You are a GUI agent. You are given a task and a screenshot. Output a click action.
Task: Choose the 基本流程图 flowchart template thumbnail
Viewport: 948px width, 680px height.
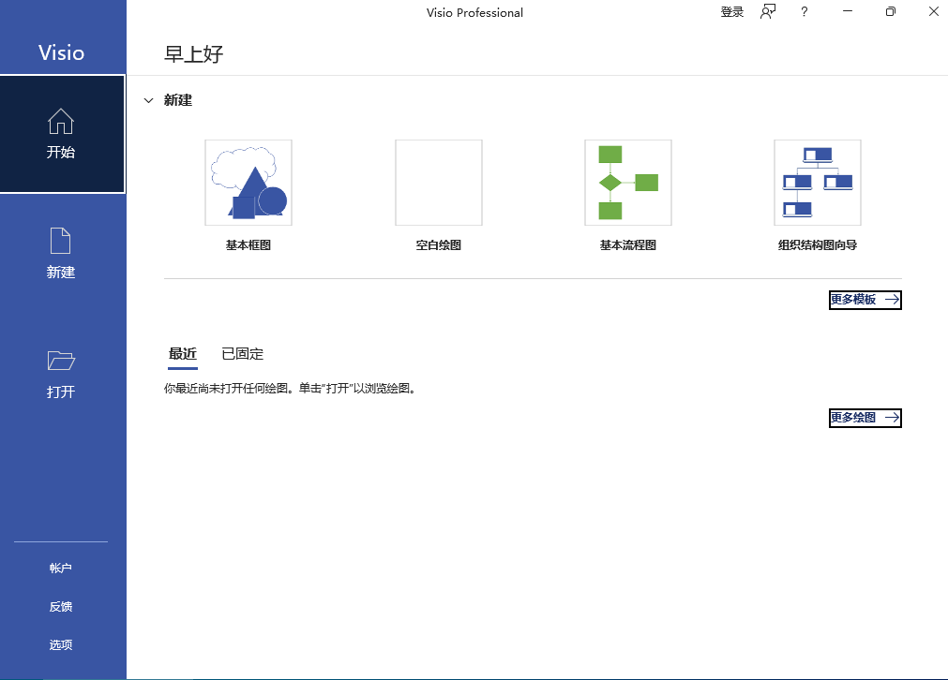pyautogui.click(x=628, y=183)
